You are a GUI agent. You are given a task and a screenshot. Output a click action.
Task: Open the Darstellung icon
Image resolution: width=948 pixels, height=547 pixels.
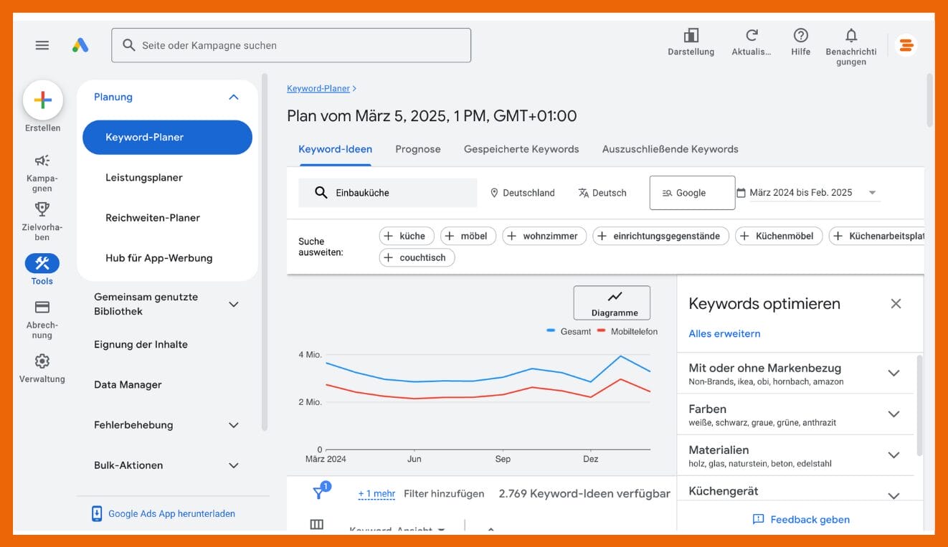click(x=691, y=36)
